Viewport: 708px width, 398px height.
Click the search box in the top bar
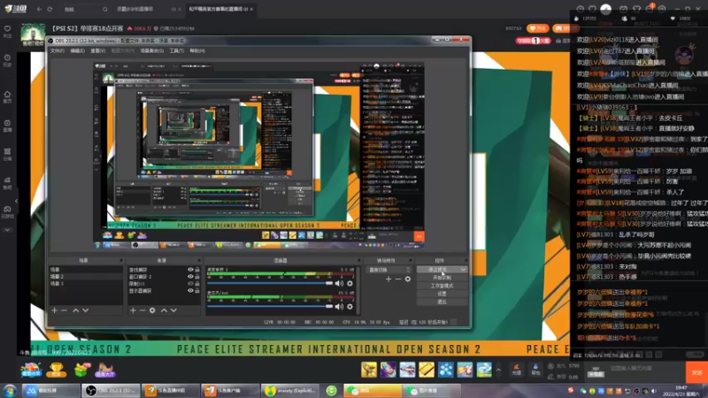pos(85,9)
